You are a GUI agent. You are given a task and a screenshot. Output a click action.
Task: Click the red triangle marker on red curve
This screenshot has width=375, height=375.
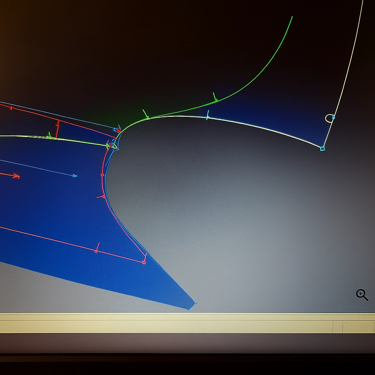[103, 197]
